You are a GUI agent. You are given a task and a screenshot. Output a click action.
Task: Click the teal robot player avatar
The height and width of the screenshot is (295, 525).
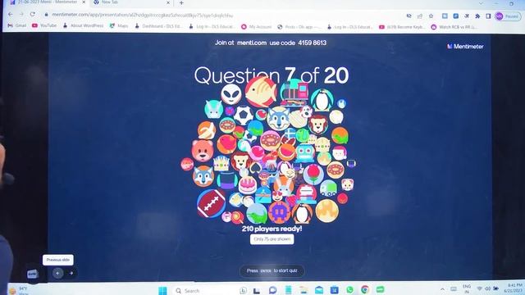pyautogui.click(x=304, y=153)
